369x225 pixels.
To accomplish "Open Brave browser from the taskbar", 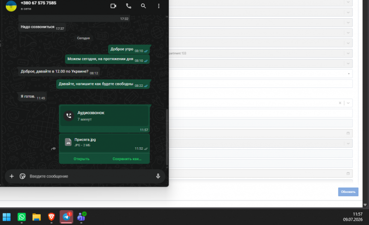I will tap(51, 217).
